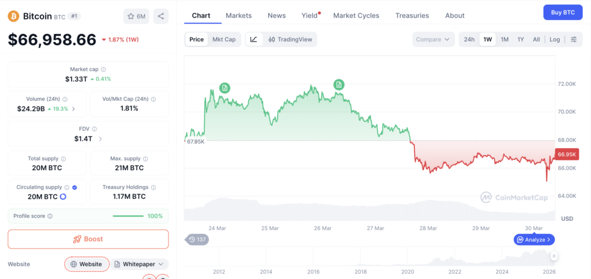Click the 67.95K open price label

point(195,142)
